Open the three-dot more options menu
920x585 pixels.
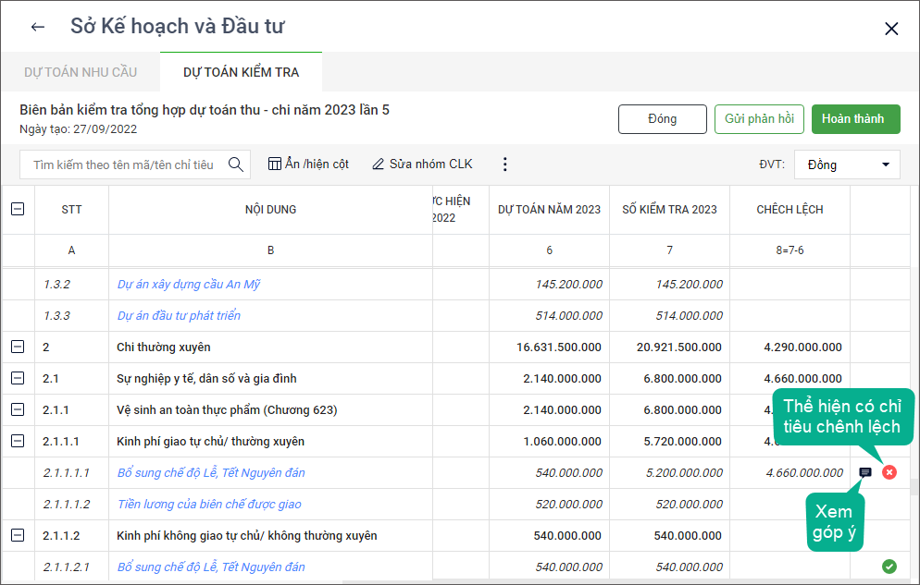point(504,165)
